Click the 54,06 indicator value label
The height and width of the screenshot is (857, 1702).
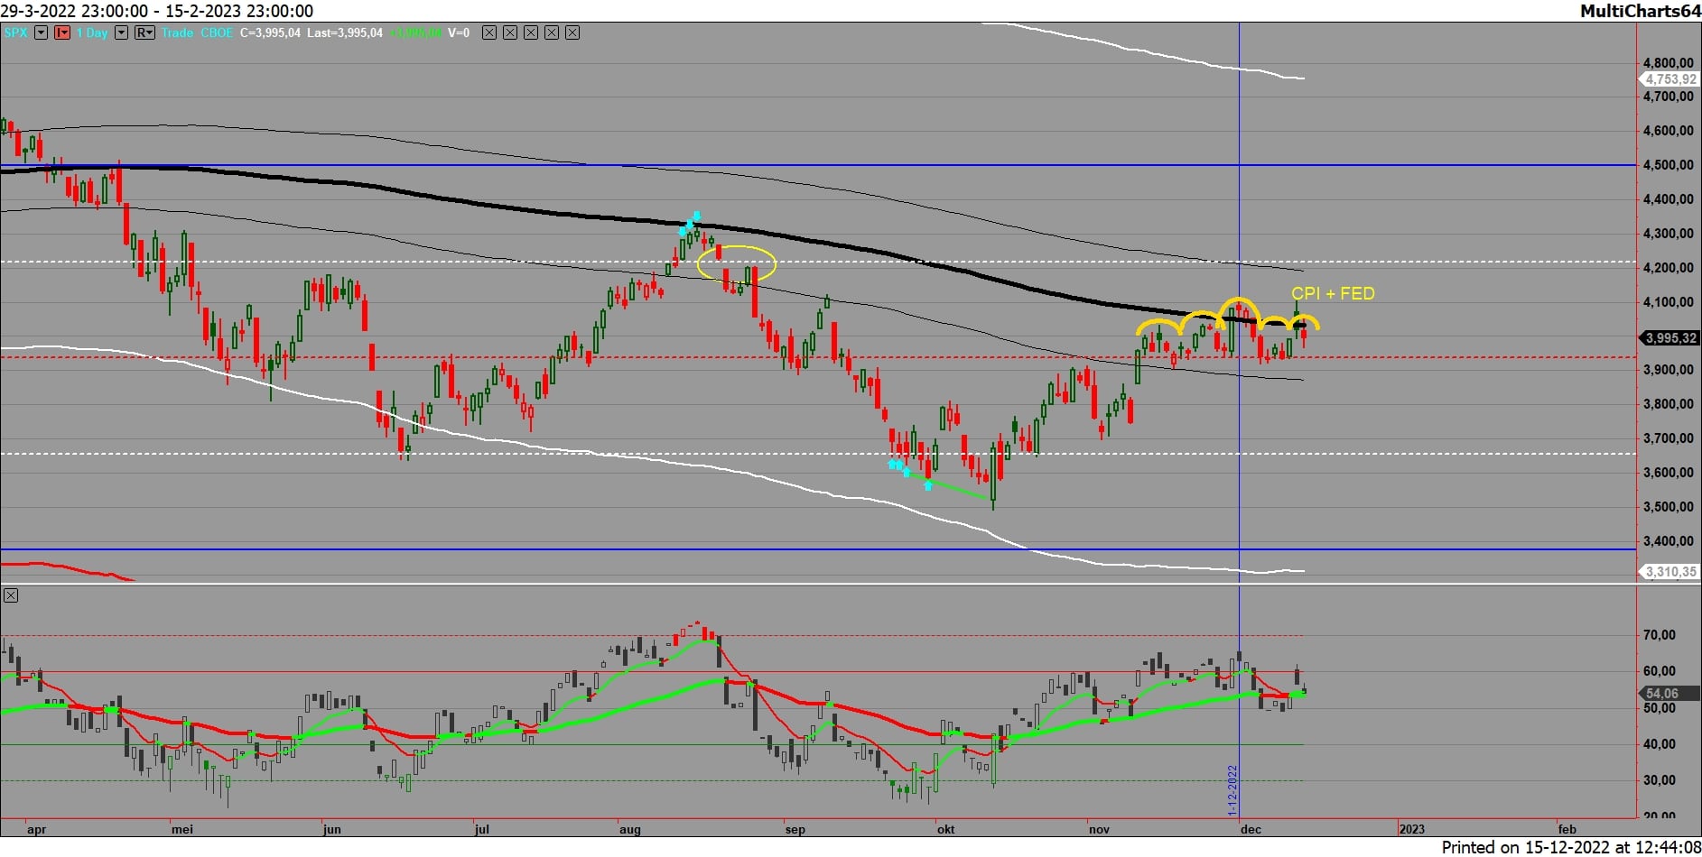click(1661, 694)
